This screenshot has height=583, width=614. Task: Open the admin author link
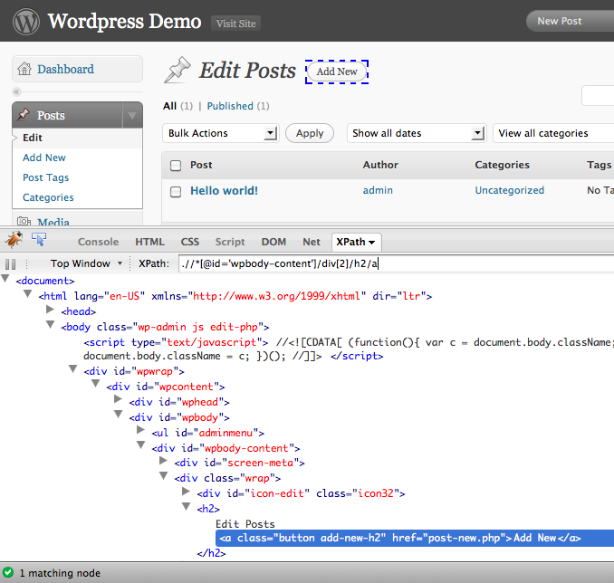pos(378,190)
